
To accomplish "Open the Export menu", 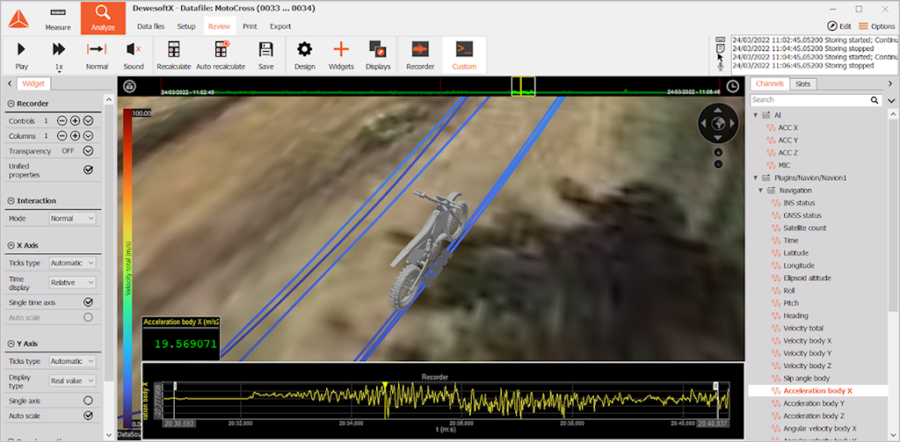I will coord(280,26).
